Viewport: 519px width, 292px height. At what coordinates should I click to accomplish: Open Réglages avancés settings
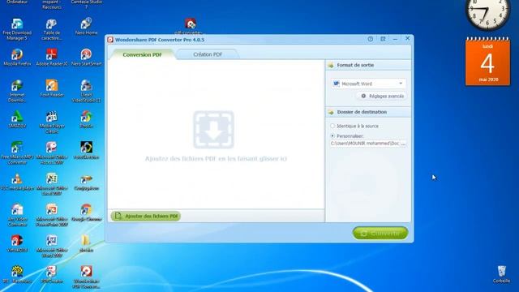coord(382,96)
